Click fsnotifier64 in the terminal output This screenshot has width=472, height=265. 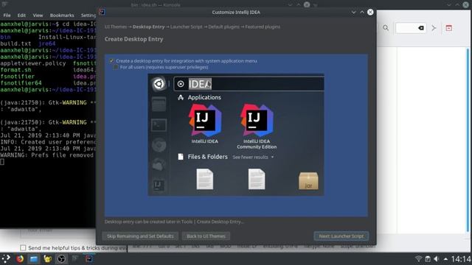21,83
